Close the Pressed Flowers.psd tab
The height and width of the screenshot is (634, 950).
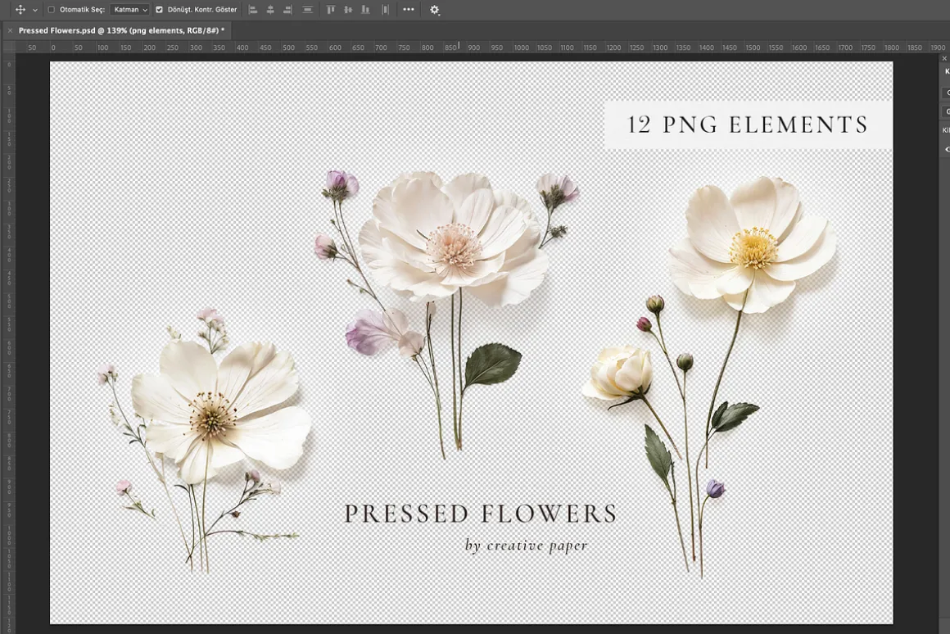point(10,30)
